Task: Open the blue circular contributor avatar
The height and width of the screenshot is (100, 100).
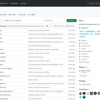Action: pos(84,97)
